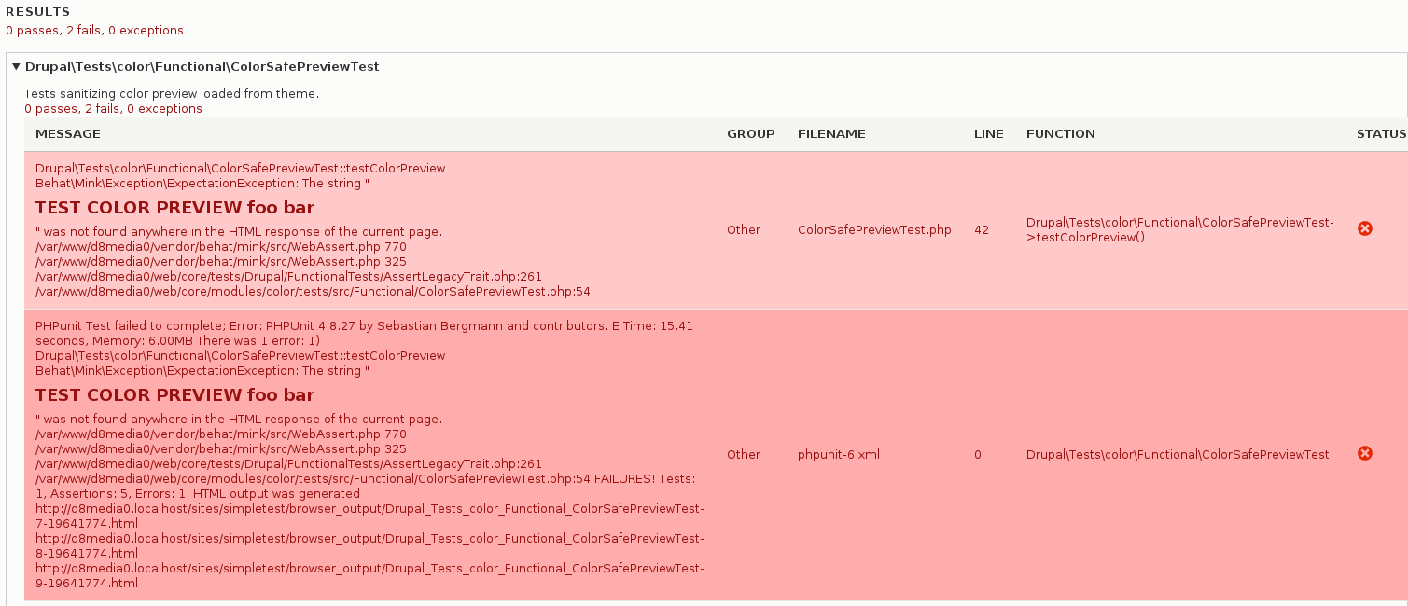Click the MESSAGE column header

pyautogui.click(x=68, y=134)
